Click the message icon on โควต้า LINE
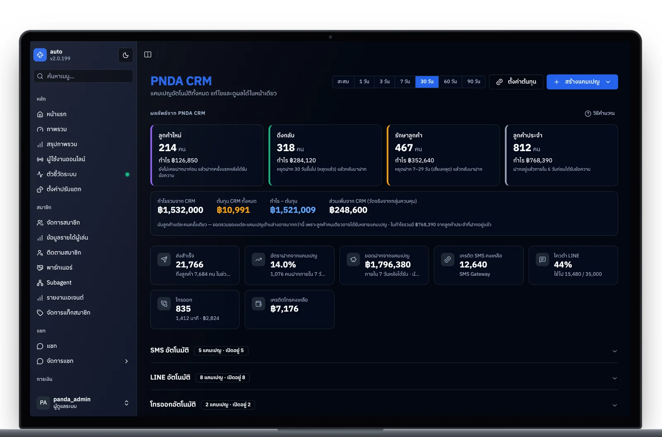662x437 pixels. [542, 259]
